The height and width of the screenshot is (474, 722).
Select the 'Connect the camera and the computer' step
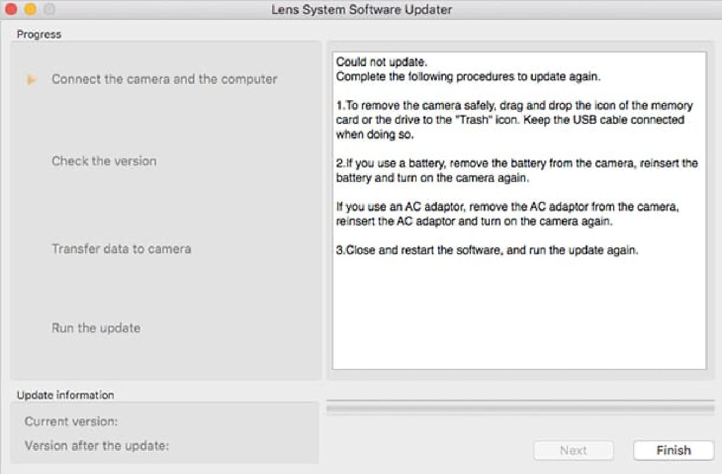164,79
